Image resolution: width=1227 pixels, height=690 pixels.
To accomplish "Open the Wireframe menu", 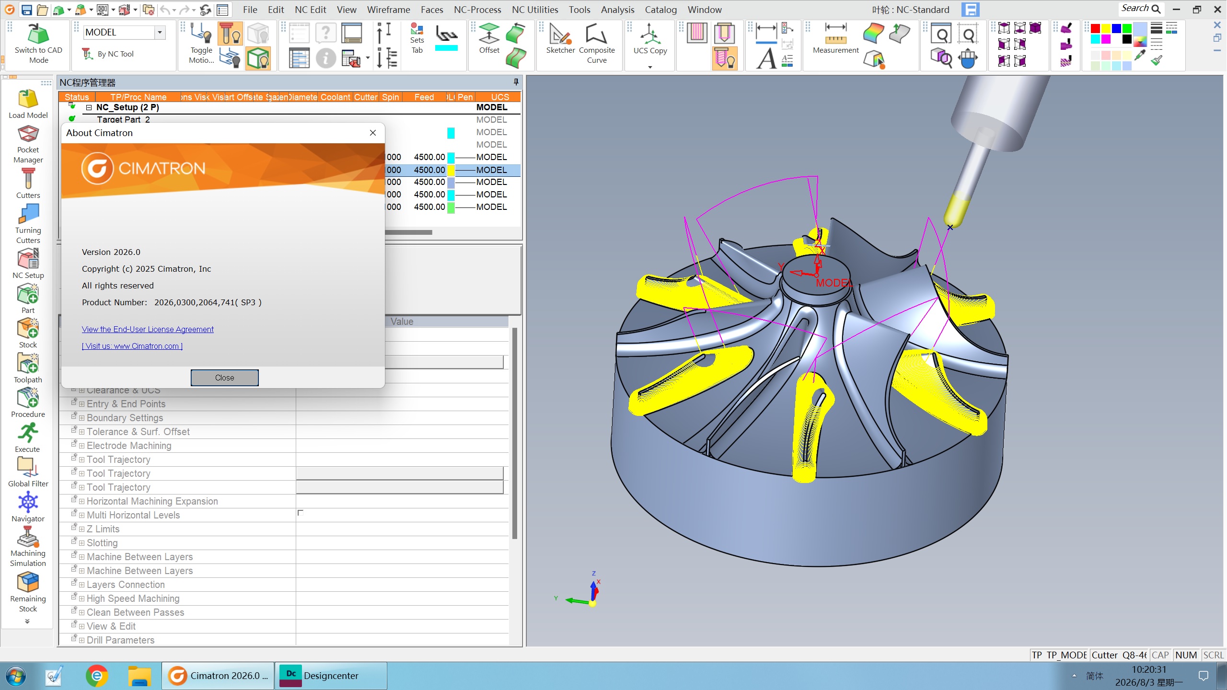I will pyautogui.click(x=388, y=10).
